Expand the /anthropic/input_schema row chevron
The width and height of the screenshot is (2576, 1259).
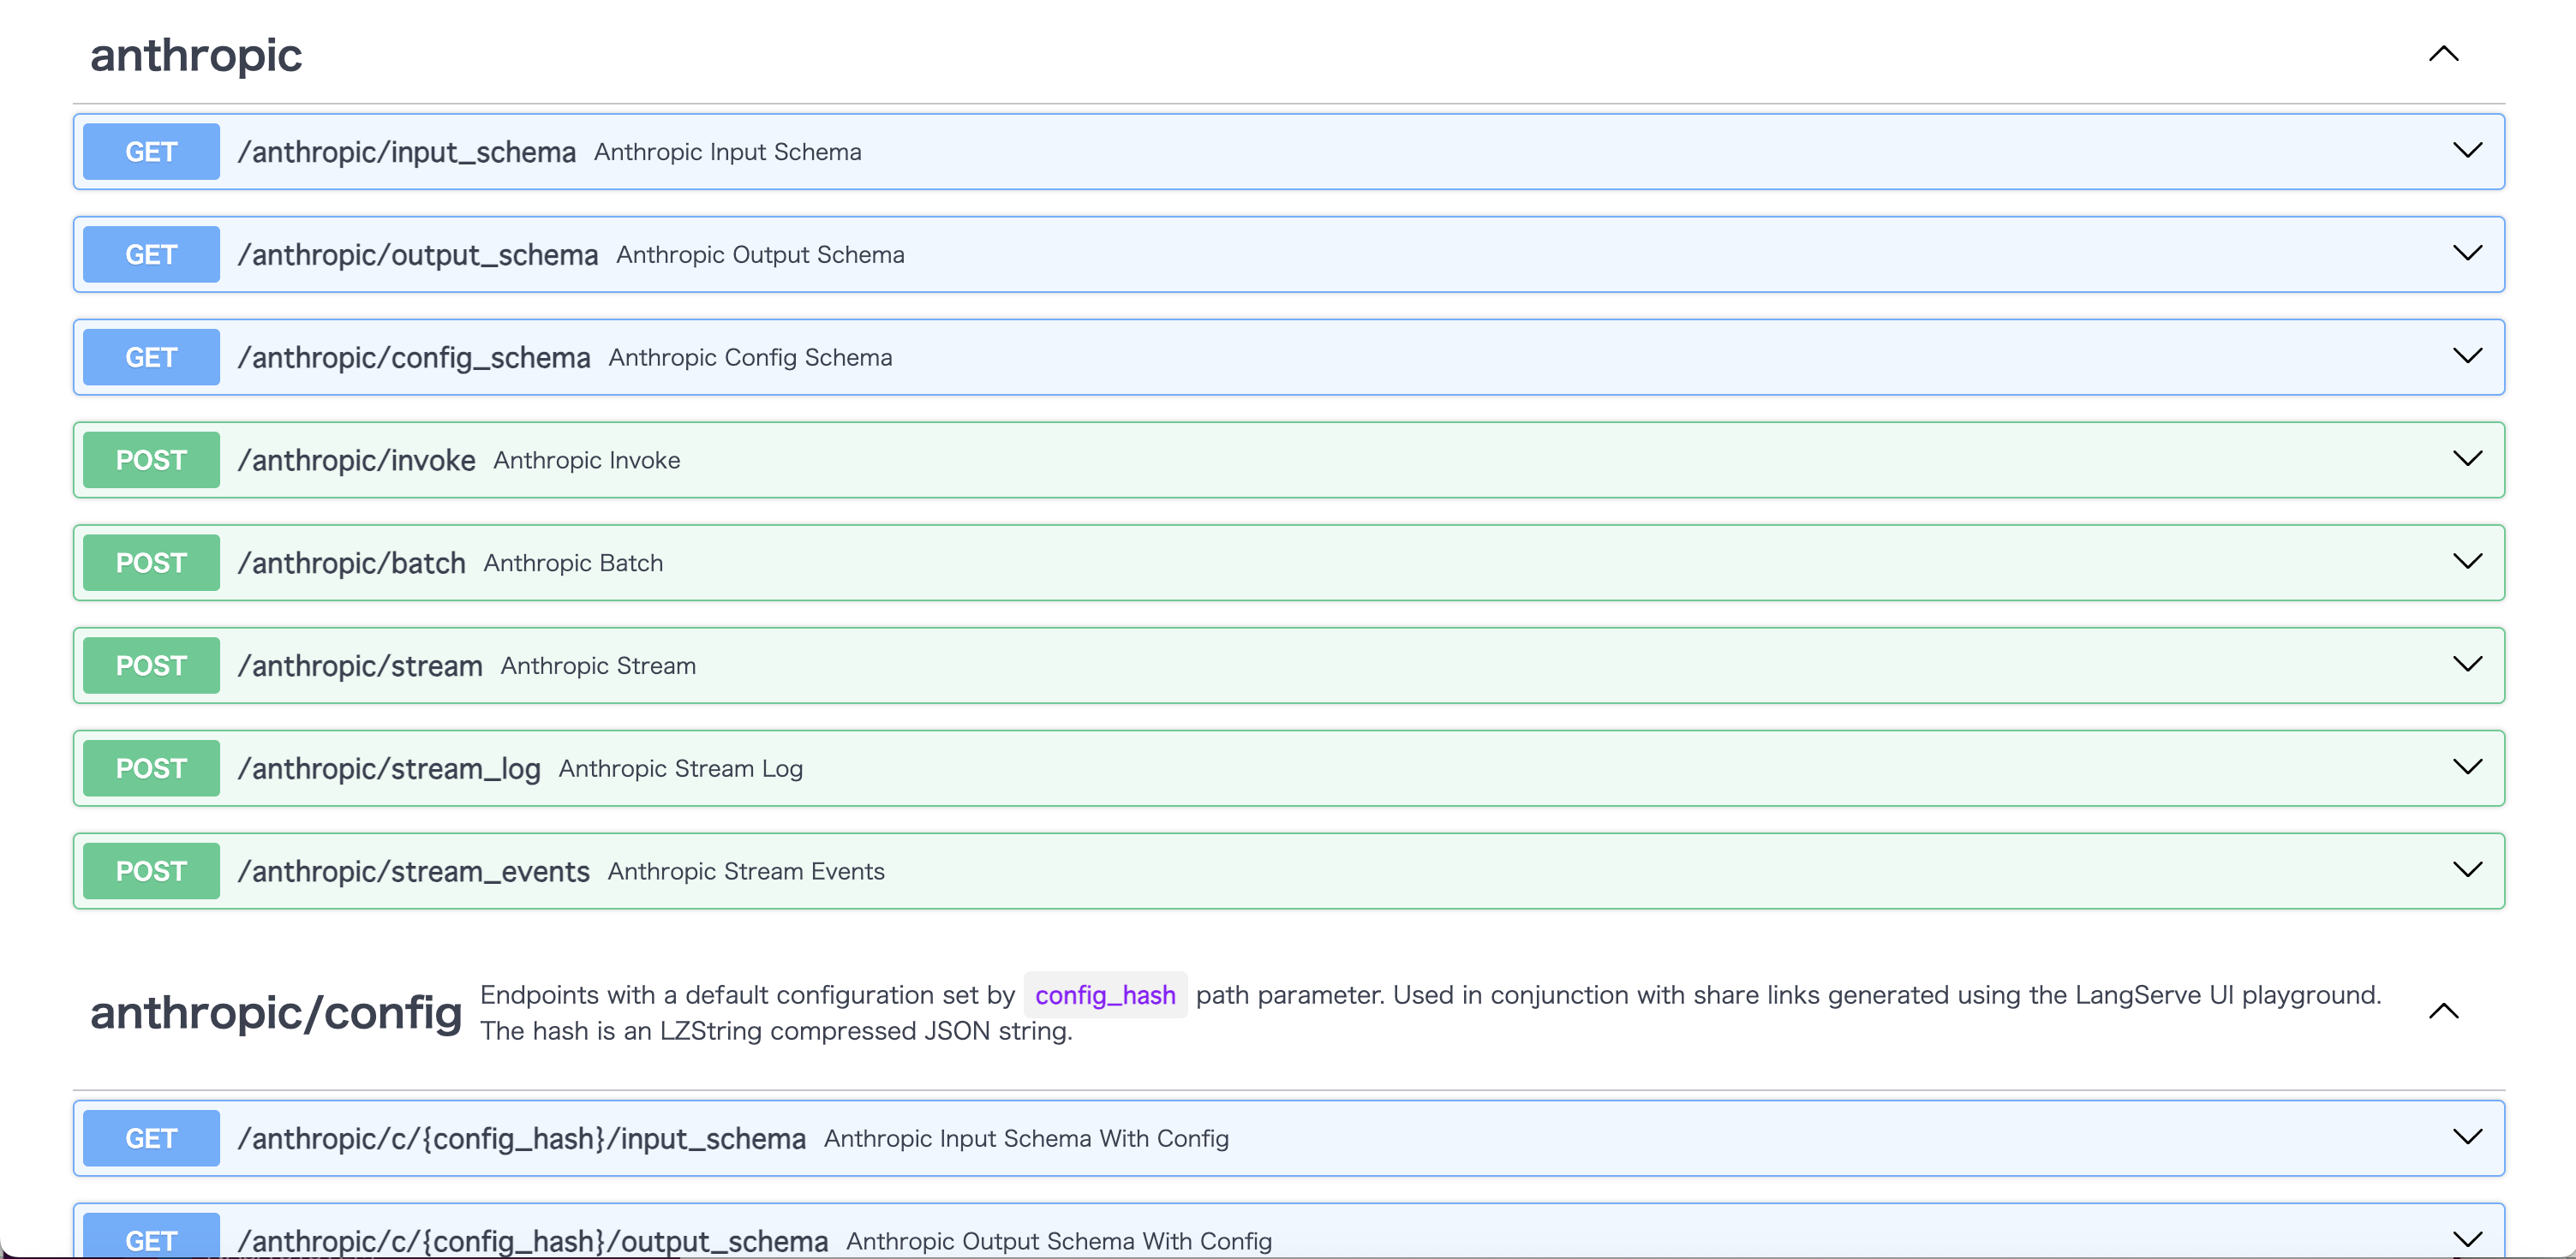(x=2467, y=151)
